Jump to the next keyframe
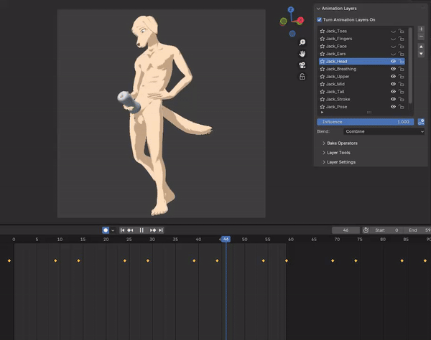Screen dimensions: 431x340 [x=153, y=230]
